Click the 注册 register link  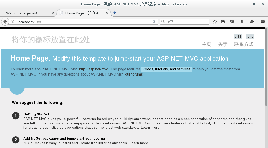238,36
